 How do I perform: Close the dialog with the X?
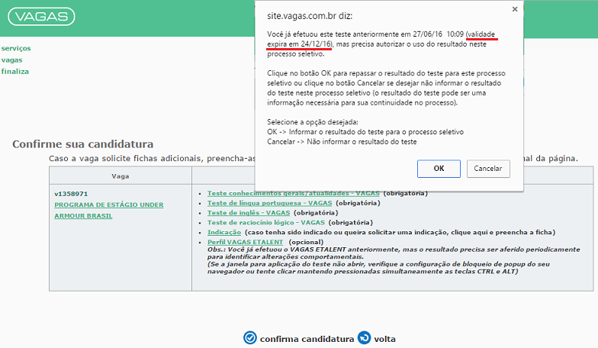[515, 9]
